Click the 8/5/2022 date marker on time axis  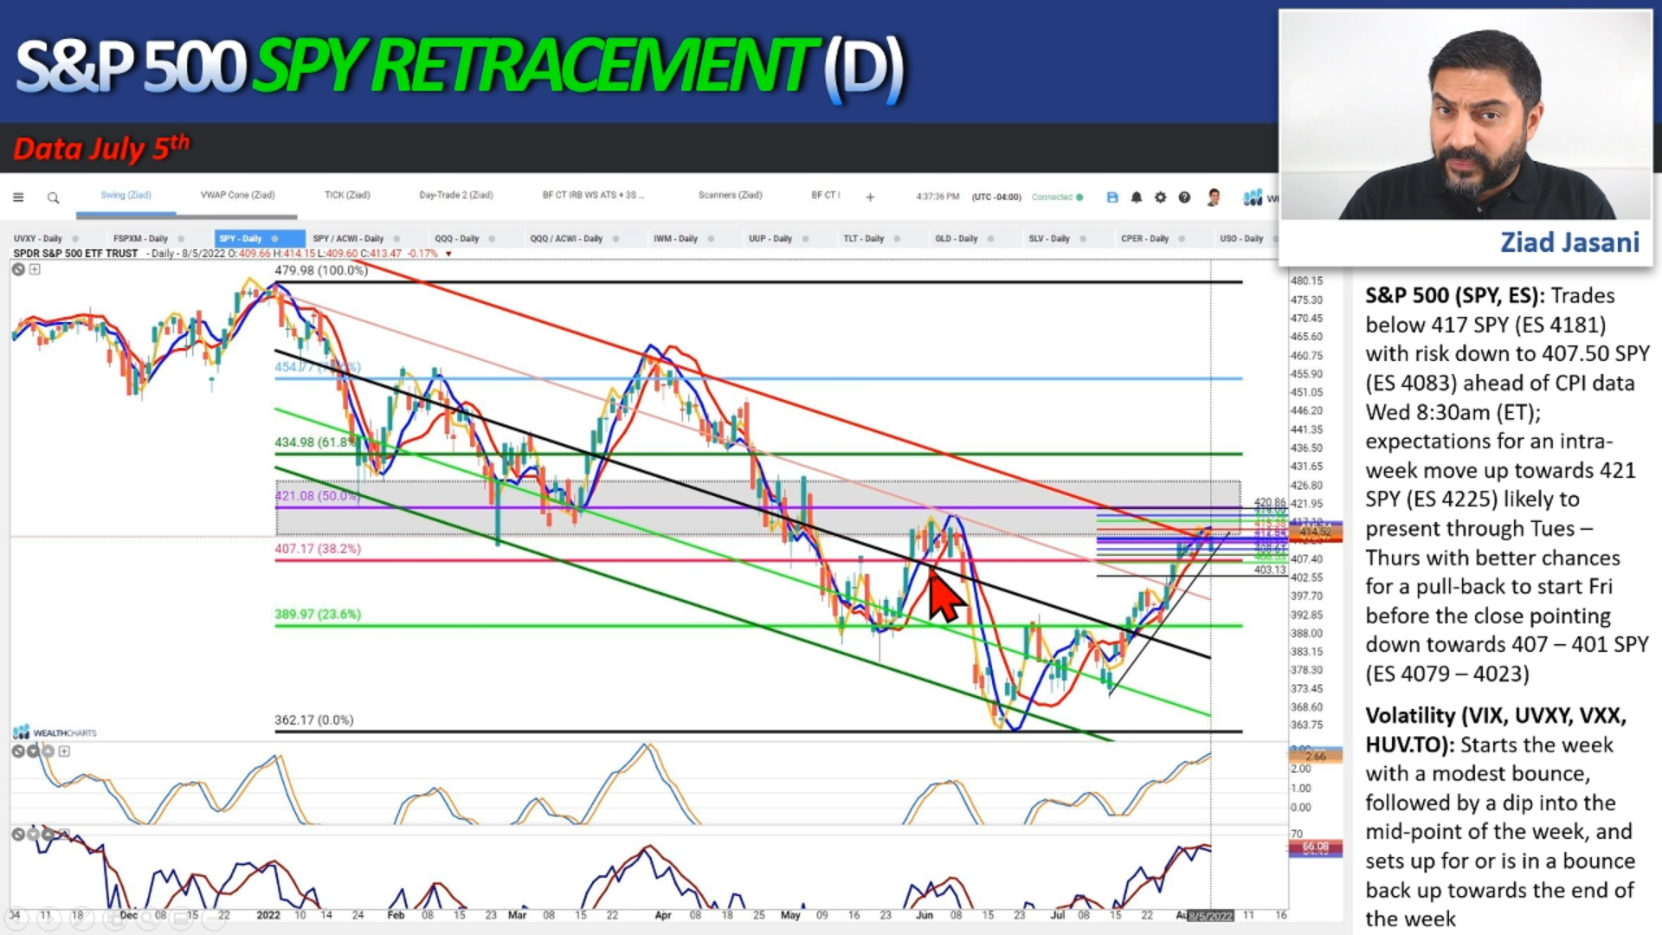pyautogui.click(x=1210, y=916)
